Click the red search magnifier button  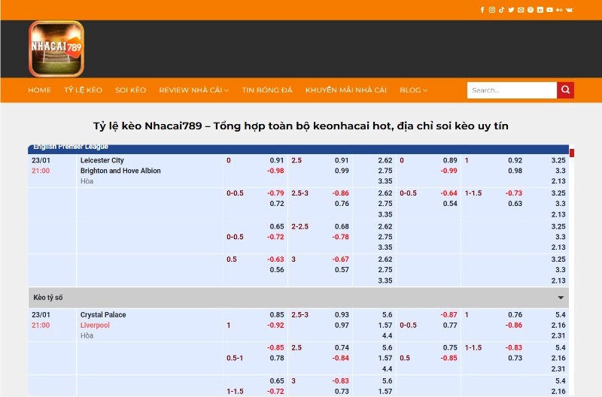565,90
